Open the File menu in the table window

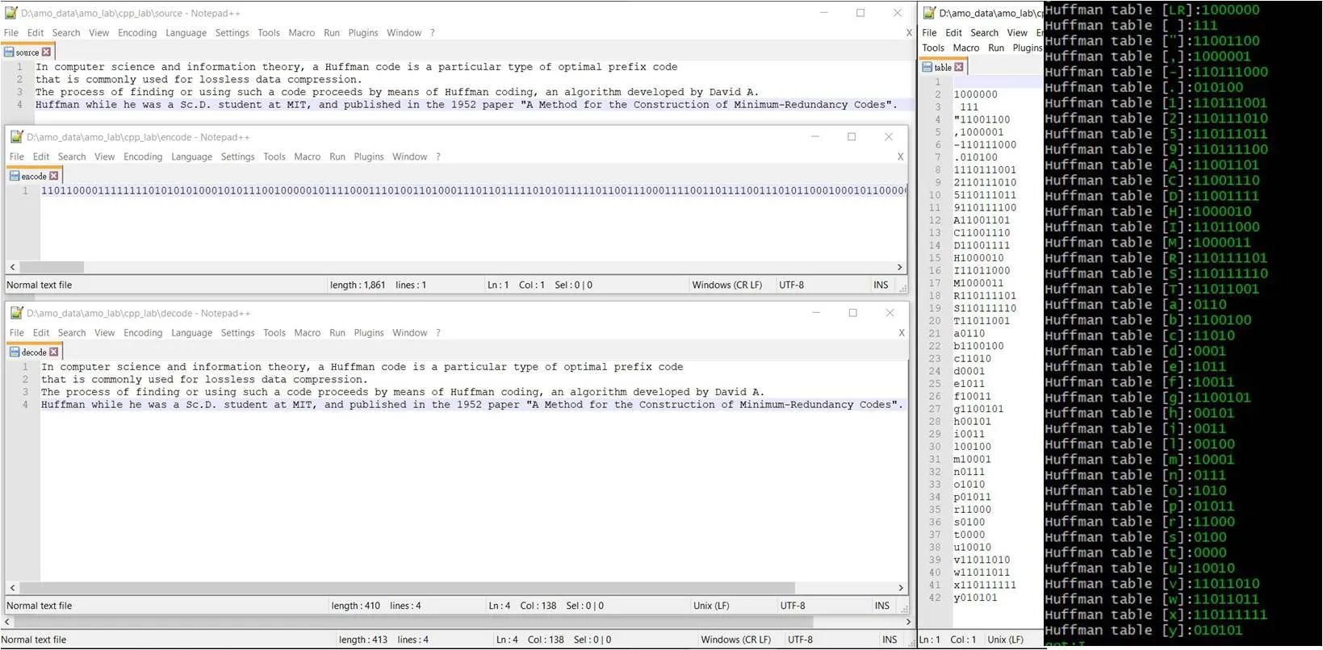[x=930, y=33]
